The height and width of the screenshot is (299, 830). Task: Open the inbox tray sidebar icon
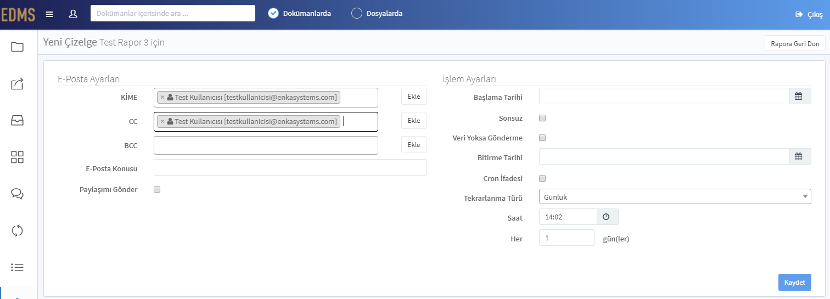(x=17, y=121)
